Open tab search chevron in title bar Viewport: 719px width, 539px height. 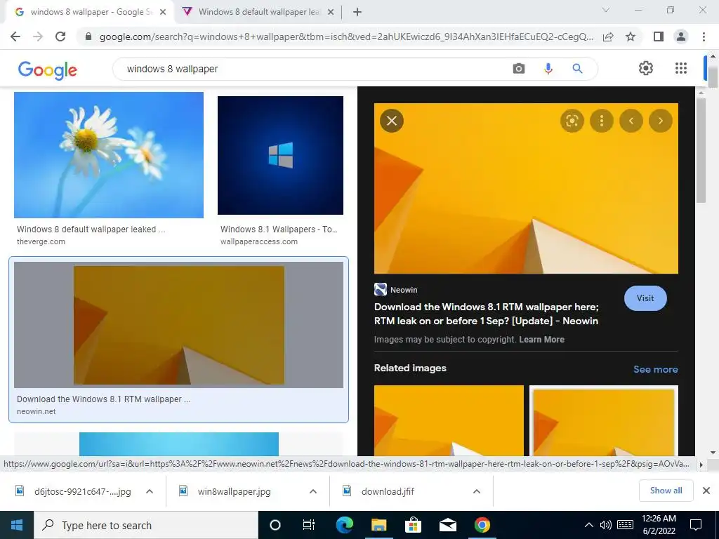click(606, 10)
